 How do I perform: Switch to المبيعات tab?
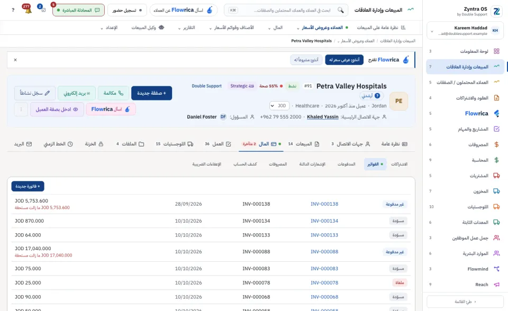(304, 144)
